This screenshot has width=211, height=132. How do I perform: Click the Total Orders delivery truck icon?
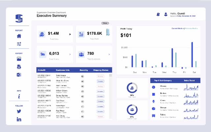[x=43, y=54]
